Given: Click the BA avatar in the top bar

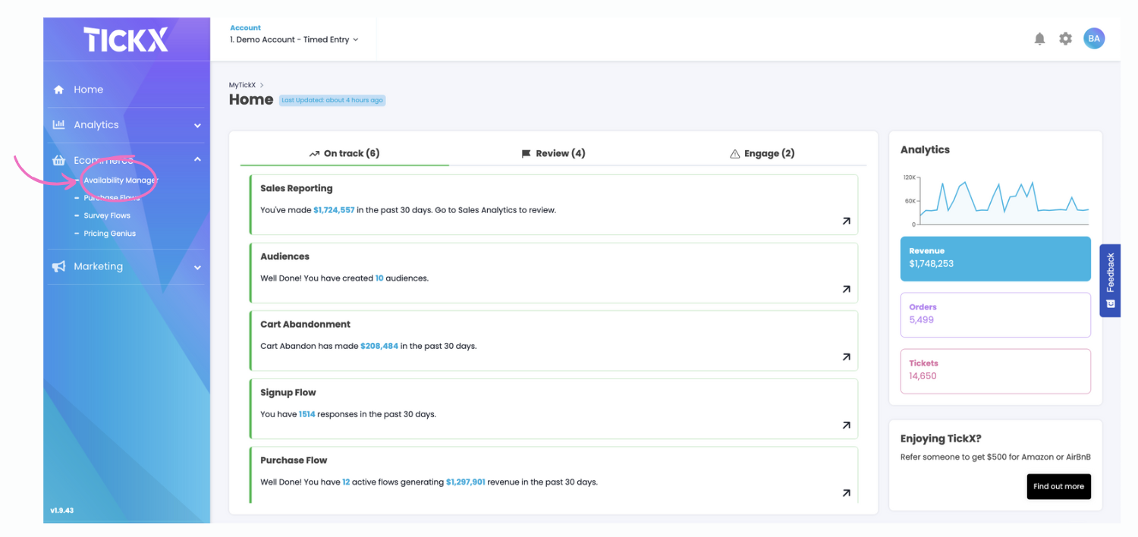Looking at the screenshot, I should click(x=1094, y=38).
